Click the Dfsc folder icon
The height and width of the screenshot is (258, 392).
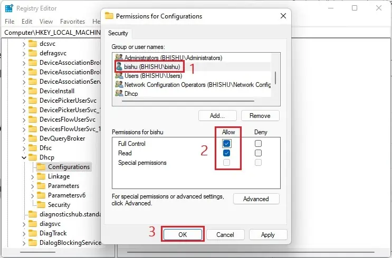coord(33,148)
